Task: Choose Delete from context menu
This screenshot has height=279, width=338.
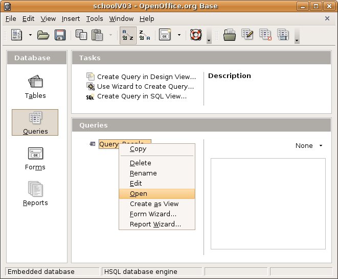Action: (x=157, y=163)
